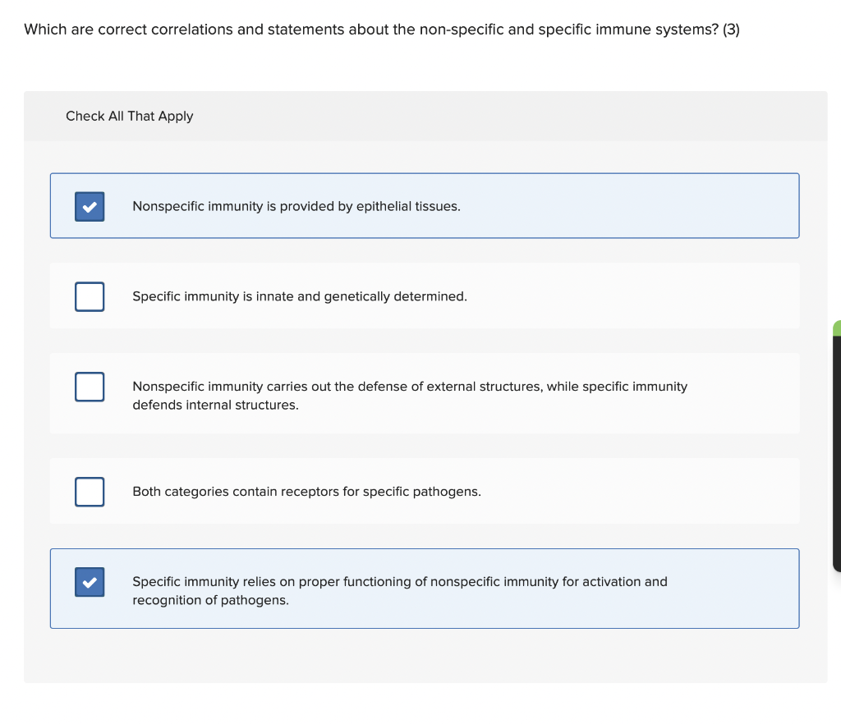
Task: Click the 'recognition of pathogens.' line
Action: 210,601
